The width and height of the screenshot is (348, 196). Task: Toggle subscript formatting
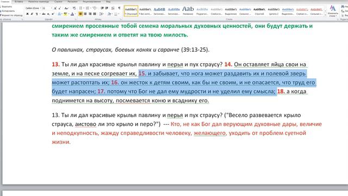48,14
